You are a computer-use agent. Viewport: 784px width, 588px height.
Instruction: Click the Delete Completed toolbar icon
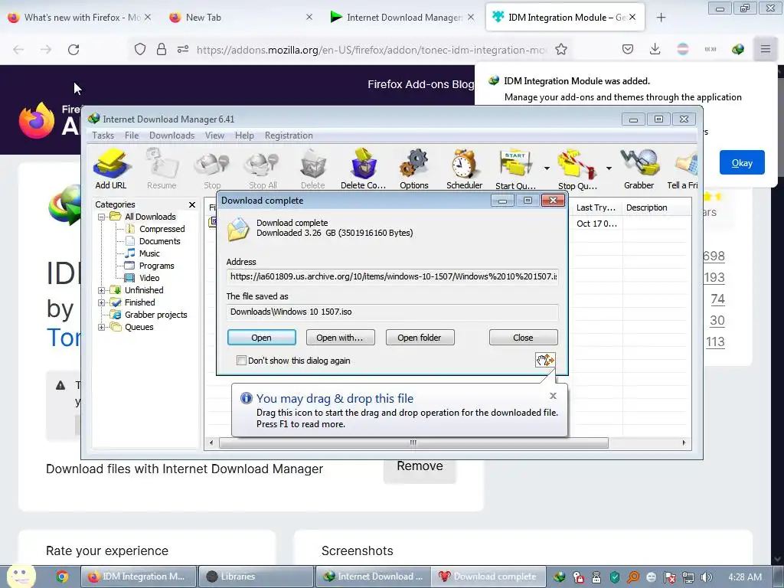point(363,169)
